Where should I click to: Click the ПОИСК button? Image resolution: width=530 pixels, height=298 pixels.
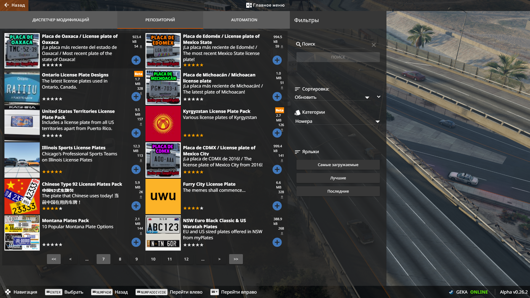[338, 57]
